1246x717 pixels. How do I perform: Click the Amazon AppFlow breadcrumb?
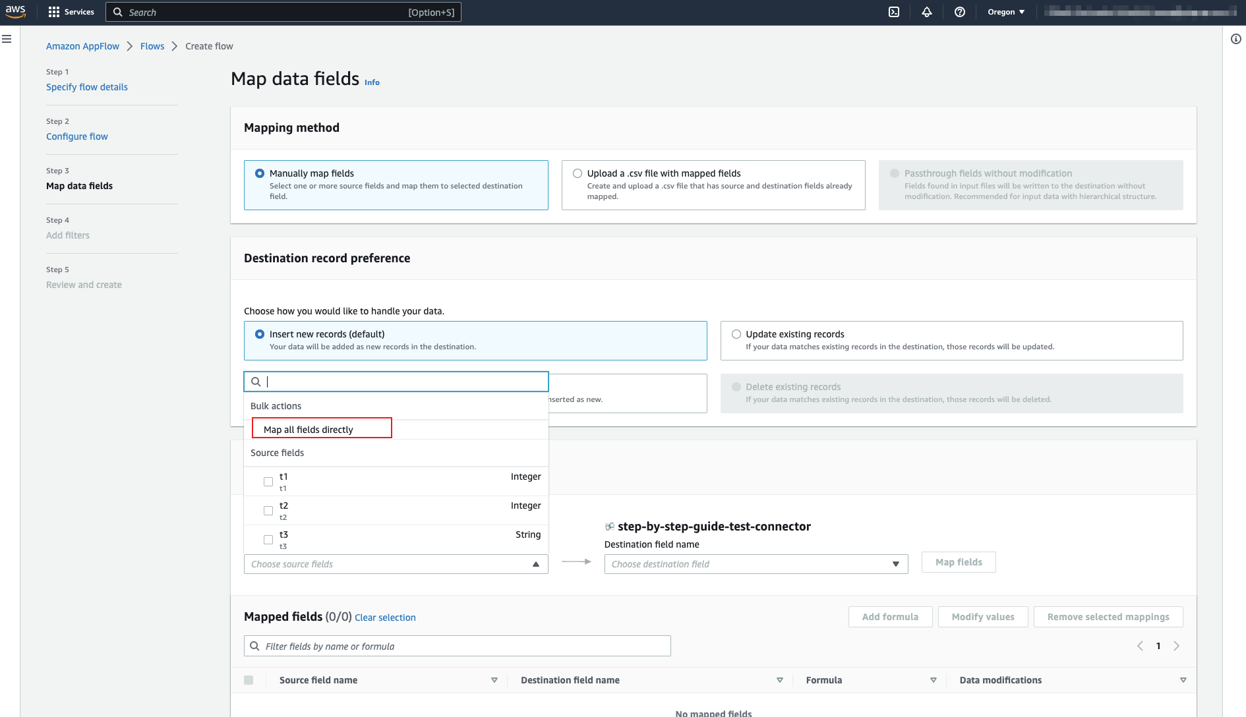coord(82,46)
